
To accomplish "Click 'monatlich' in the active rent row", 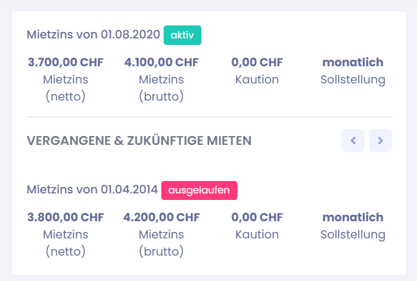I will (x=353, y=62).
